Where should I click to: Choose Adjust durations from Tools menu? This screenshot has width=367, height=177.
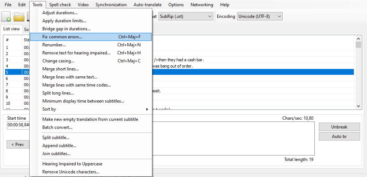(60, 13)
